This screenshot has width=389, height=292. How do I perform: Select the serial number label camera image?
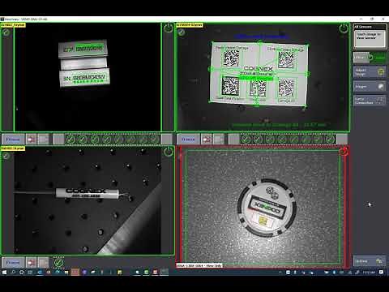tap(88, 77)
